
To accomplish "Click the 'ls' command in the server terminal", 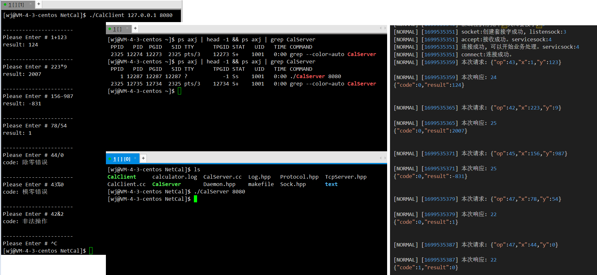I will point(197,170).
